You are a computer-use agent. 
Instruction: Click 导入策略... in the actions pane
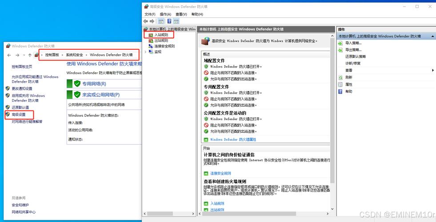pos(353,43)
